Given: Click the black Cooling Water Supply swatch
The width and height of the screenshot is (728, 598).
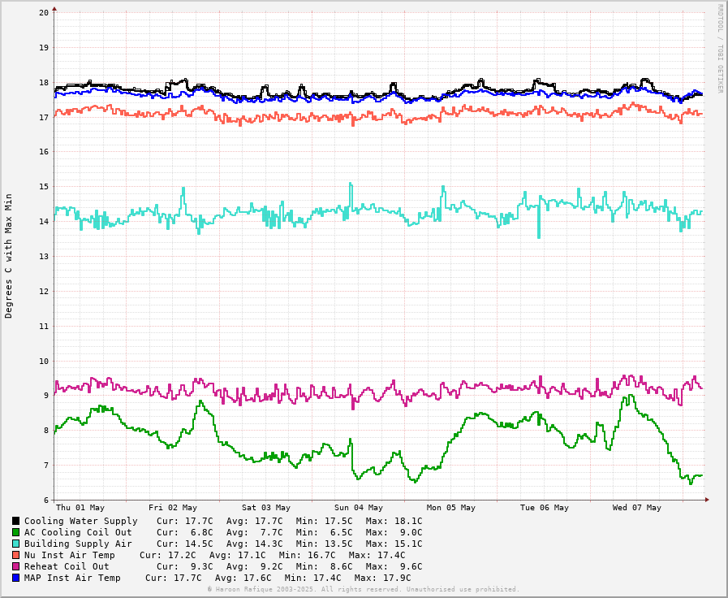Looking at the screenshot, I should coord(15,521).
